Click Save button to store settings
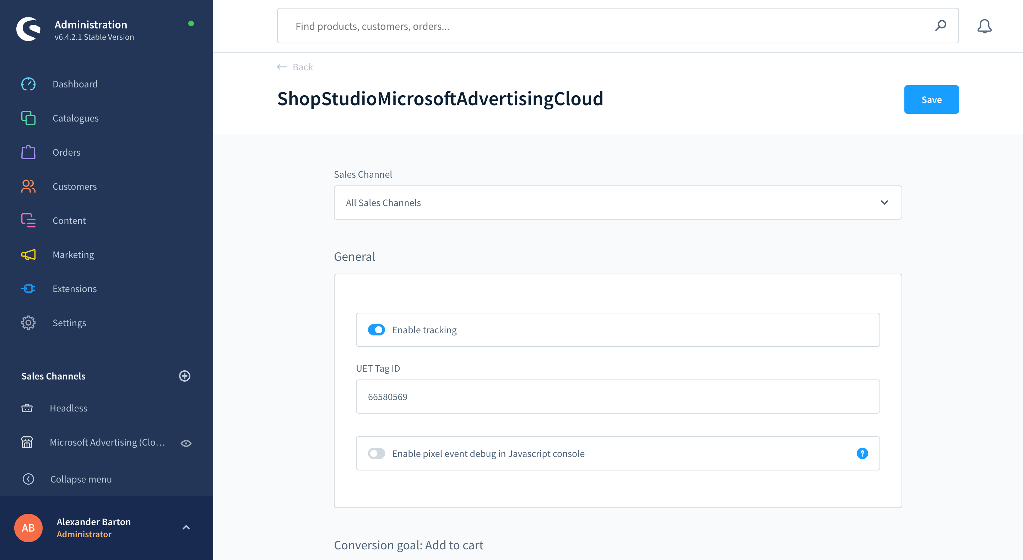Screen dimensions: 1023x560 point(931,99)
